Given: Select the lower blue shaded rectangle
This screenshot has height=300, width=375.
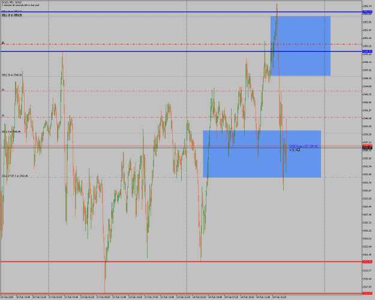Looking at the screenshot, I should tap(262, 154).
